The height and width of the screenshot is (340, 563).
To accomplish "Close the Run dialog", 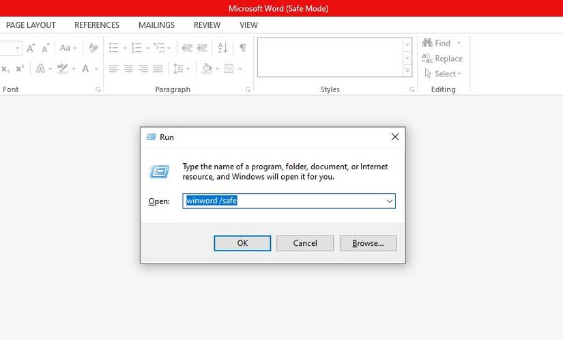I will click(395, 137).
